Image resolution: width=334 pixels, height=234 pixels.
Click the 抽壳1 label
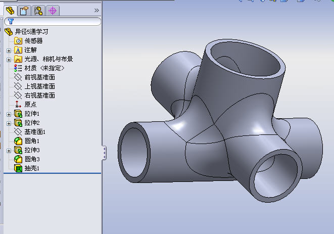coord(32,168)
